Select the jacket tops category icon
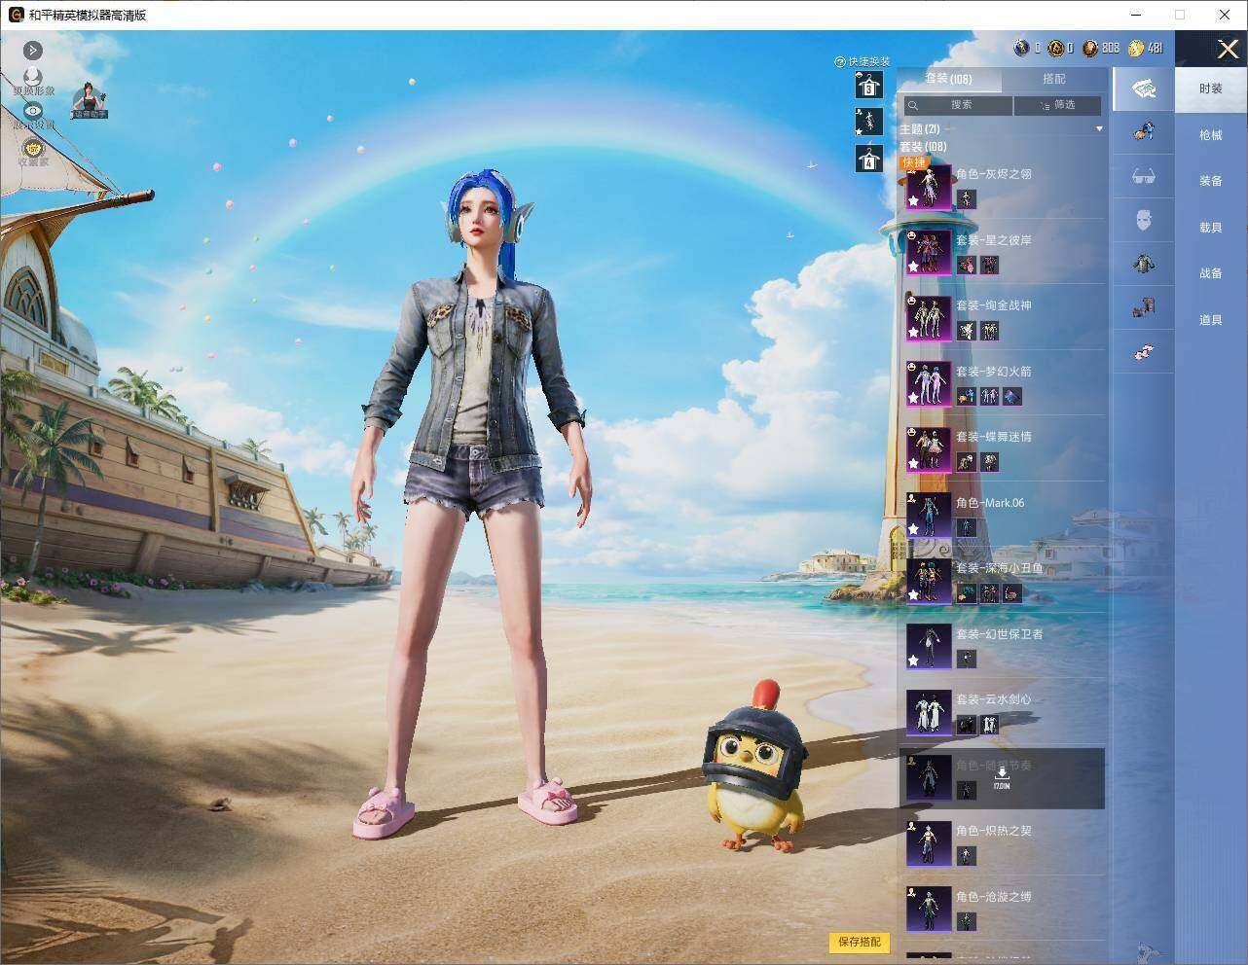1248x965 pixels. [x=1144, y=263]
